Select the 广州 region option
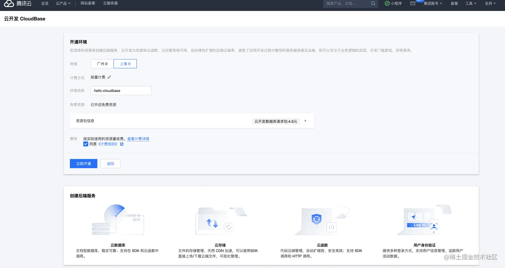The height and width of the screenshot is (268, 505). tap(102, 64)
